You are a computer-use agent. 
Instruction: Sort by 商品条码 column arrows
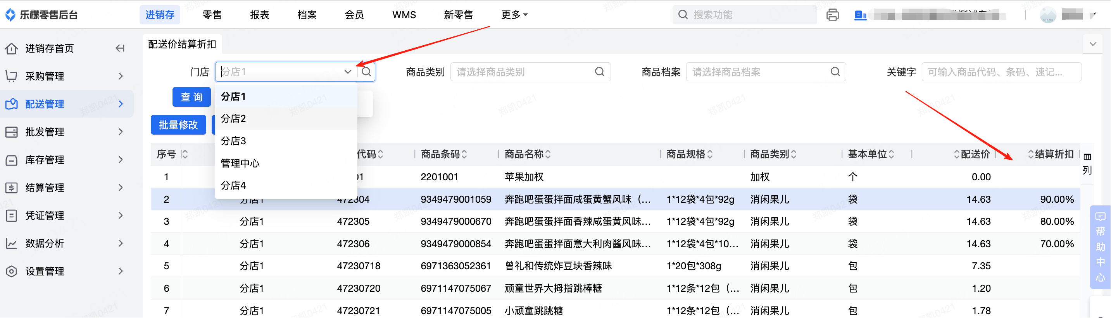pos(464,154)
